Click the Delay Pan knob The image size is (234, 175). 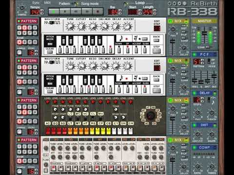[x=197, y=112]
